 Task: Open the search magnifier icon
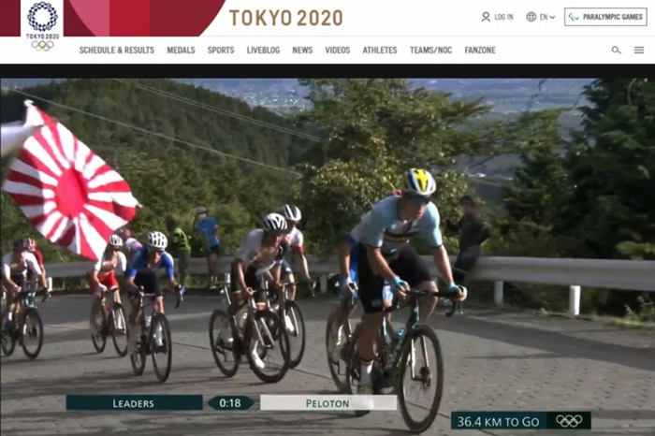coord(616,51)
